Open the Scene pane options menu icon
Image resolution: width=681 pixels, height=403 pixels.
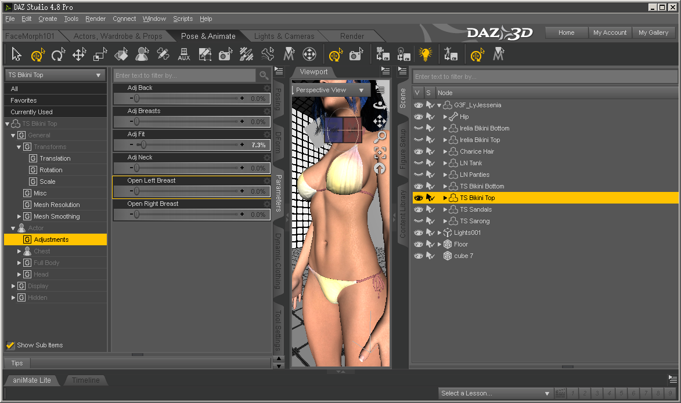402,71
